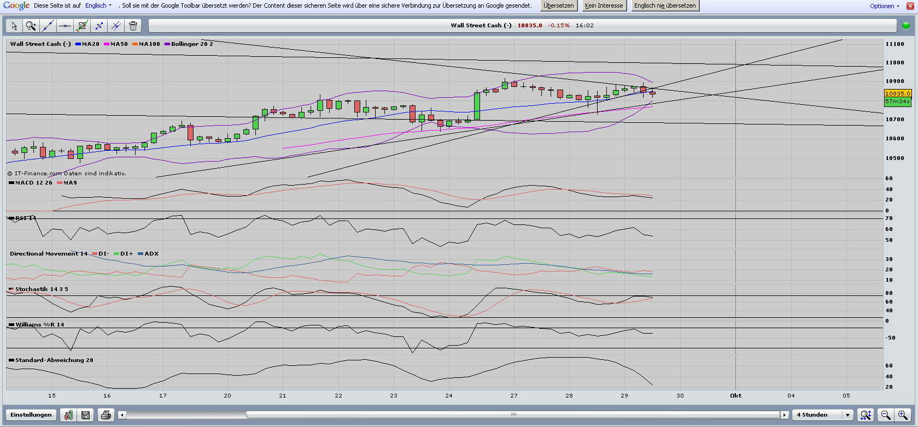Expand the Englisch language dropdown
Image resolution: width=918 pixels, height=427 pixels.
point(98,5)
